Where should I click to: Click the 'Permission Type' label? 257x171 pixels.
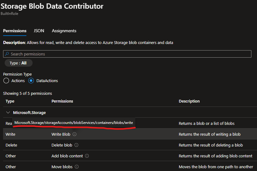click(17, 74)
